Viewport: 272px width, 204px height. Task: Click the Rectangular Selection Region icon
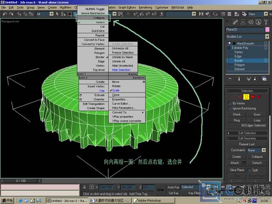(70, 14)
